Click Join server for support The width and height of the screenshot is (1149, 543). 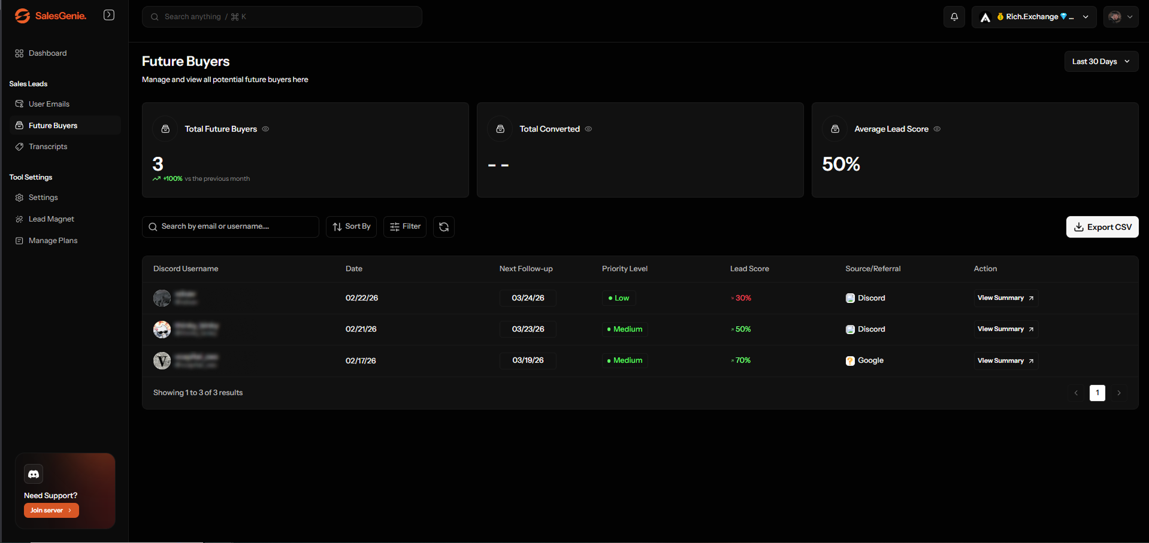(x=51, y=510)
